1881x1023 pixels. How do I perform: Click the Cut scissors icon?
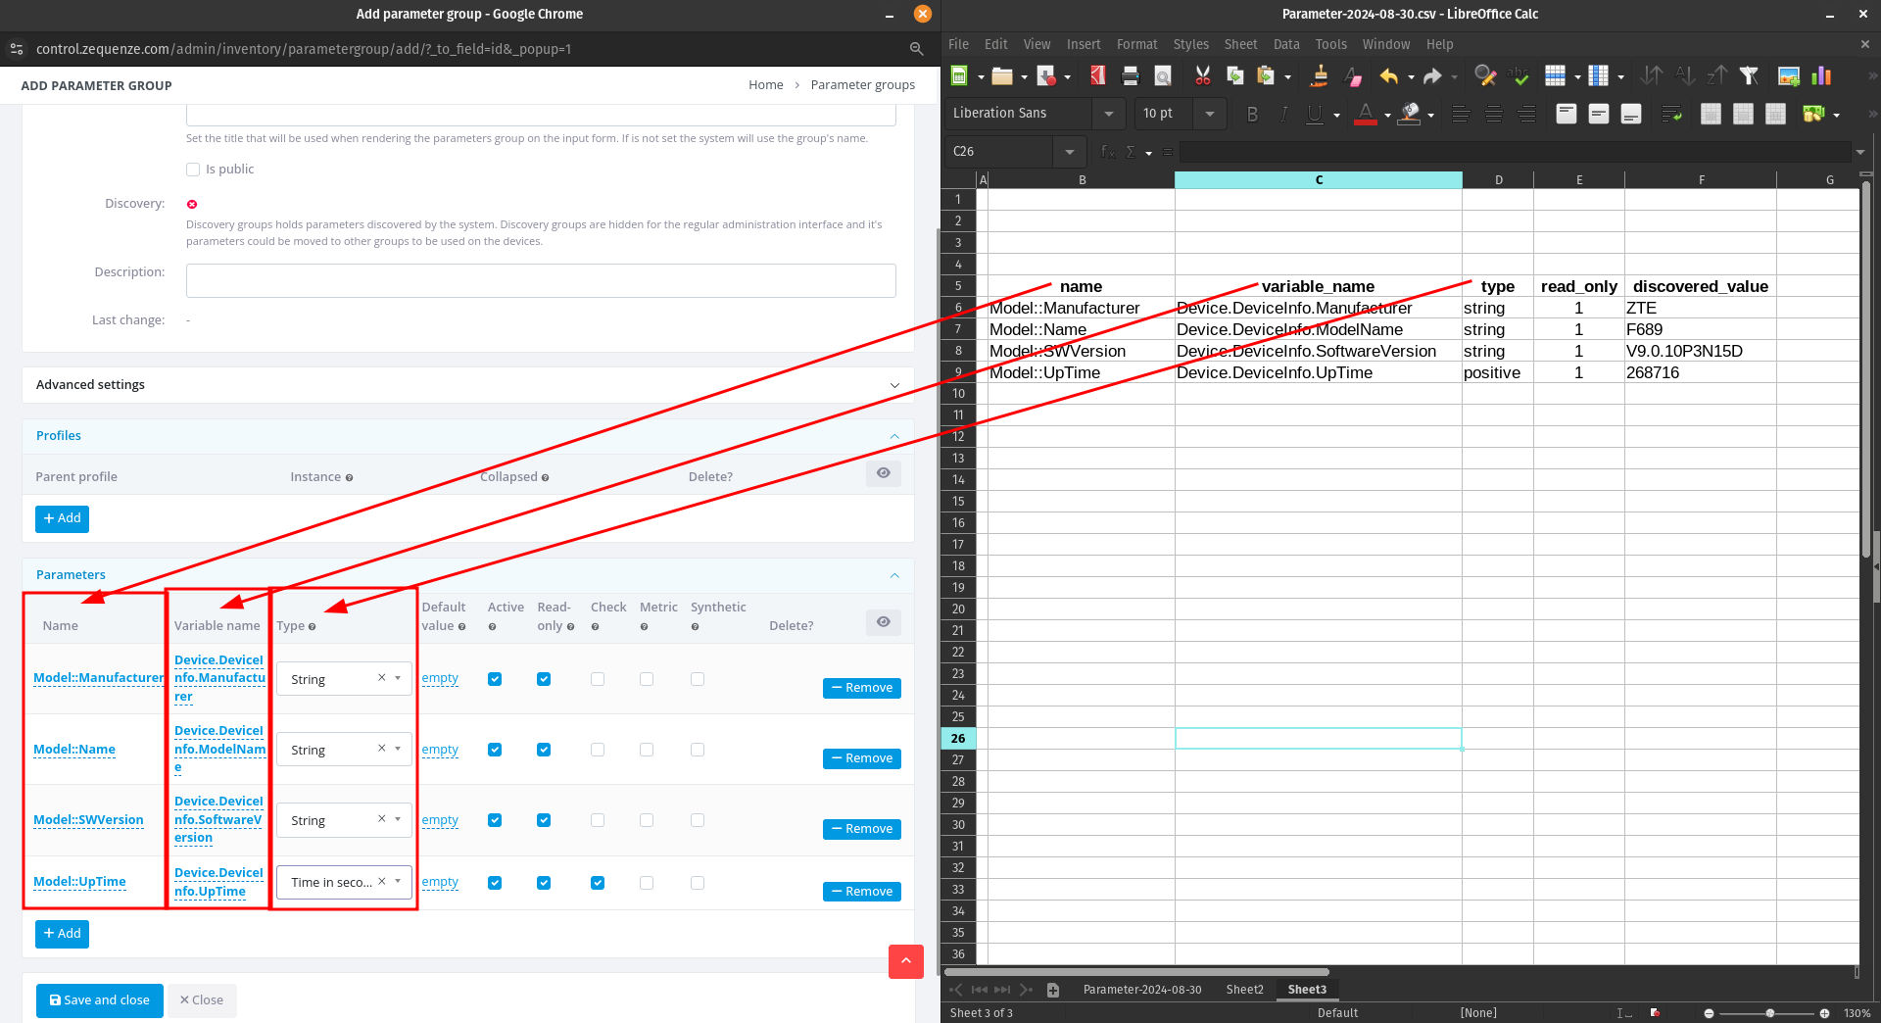[x=1202, y=76]
